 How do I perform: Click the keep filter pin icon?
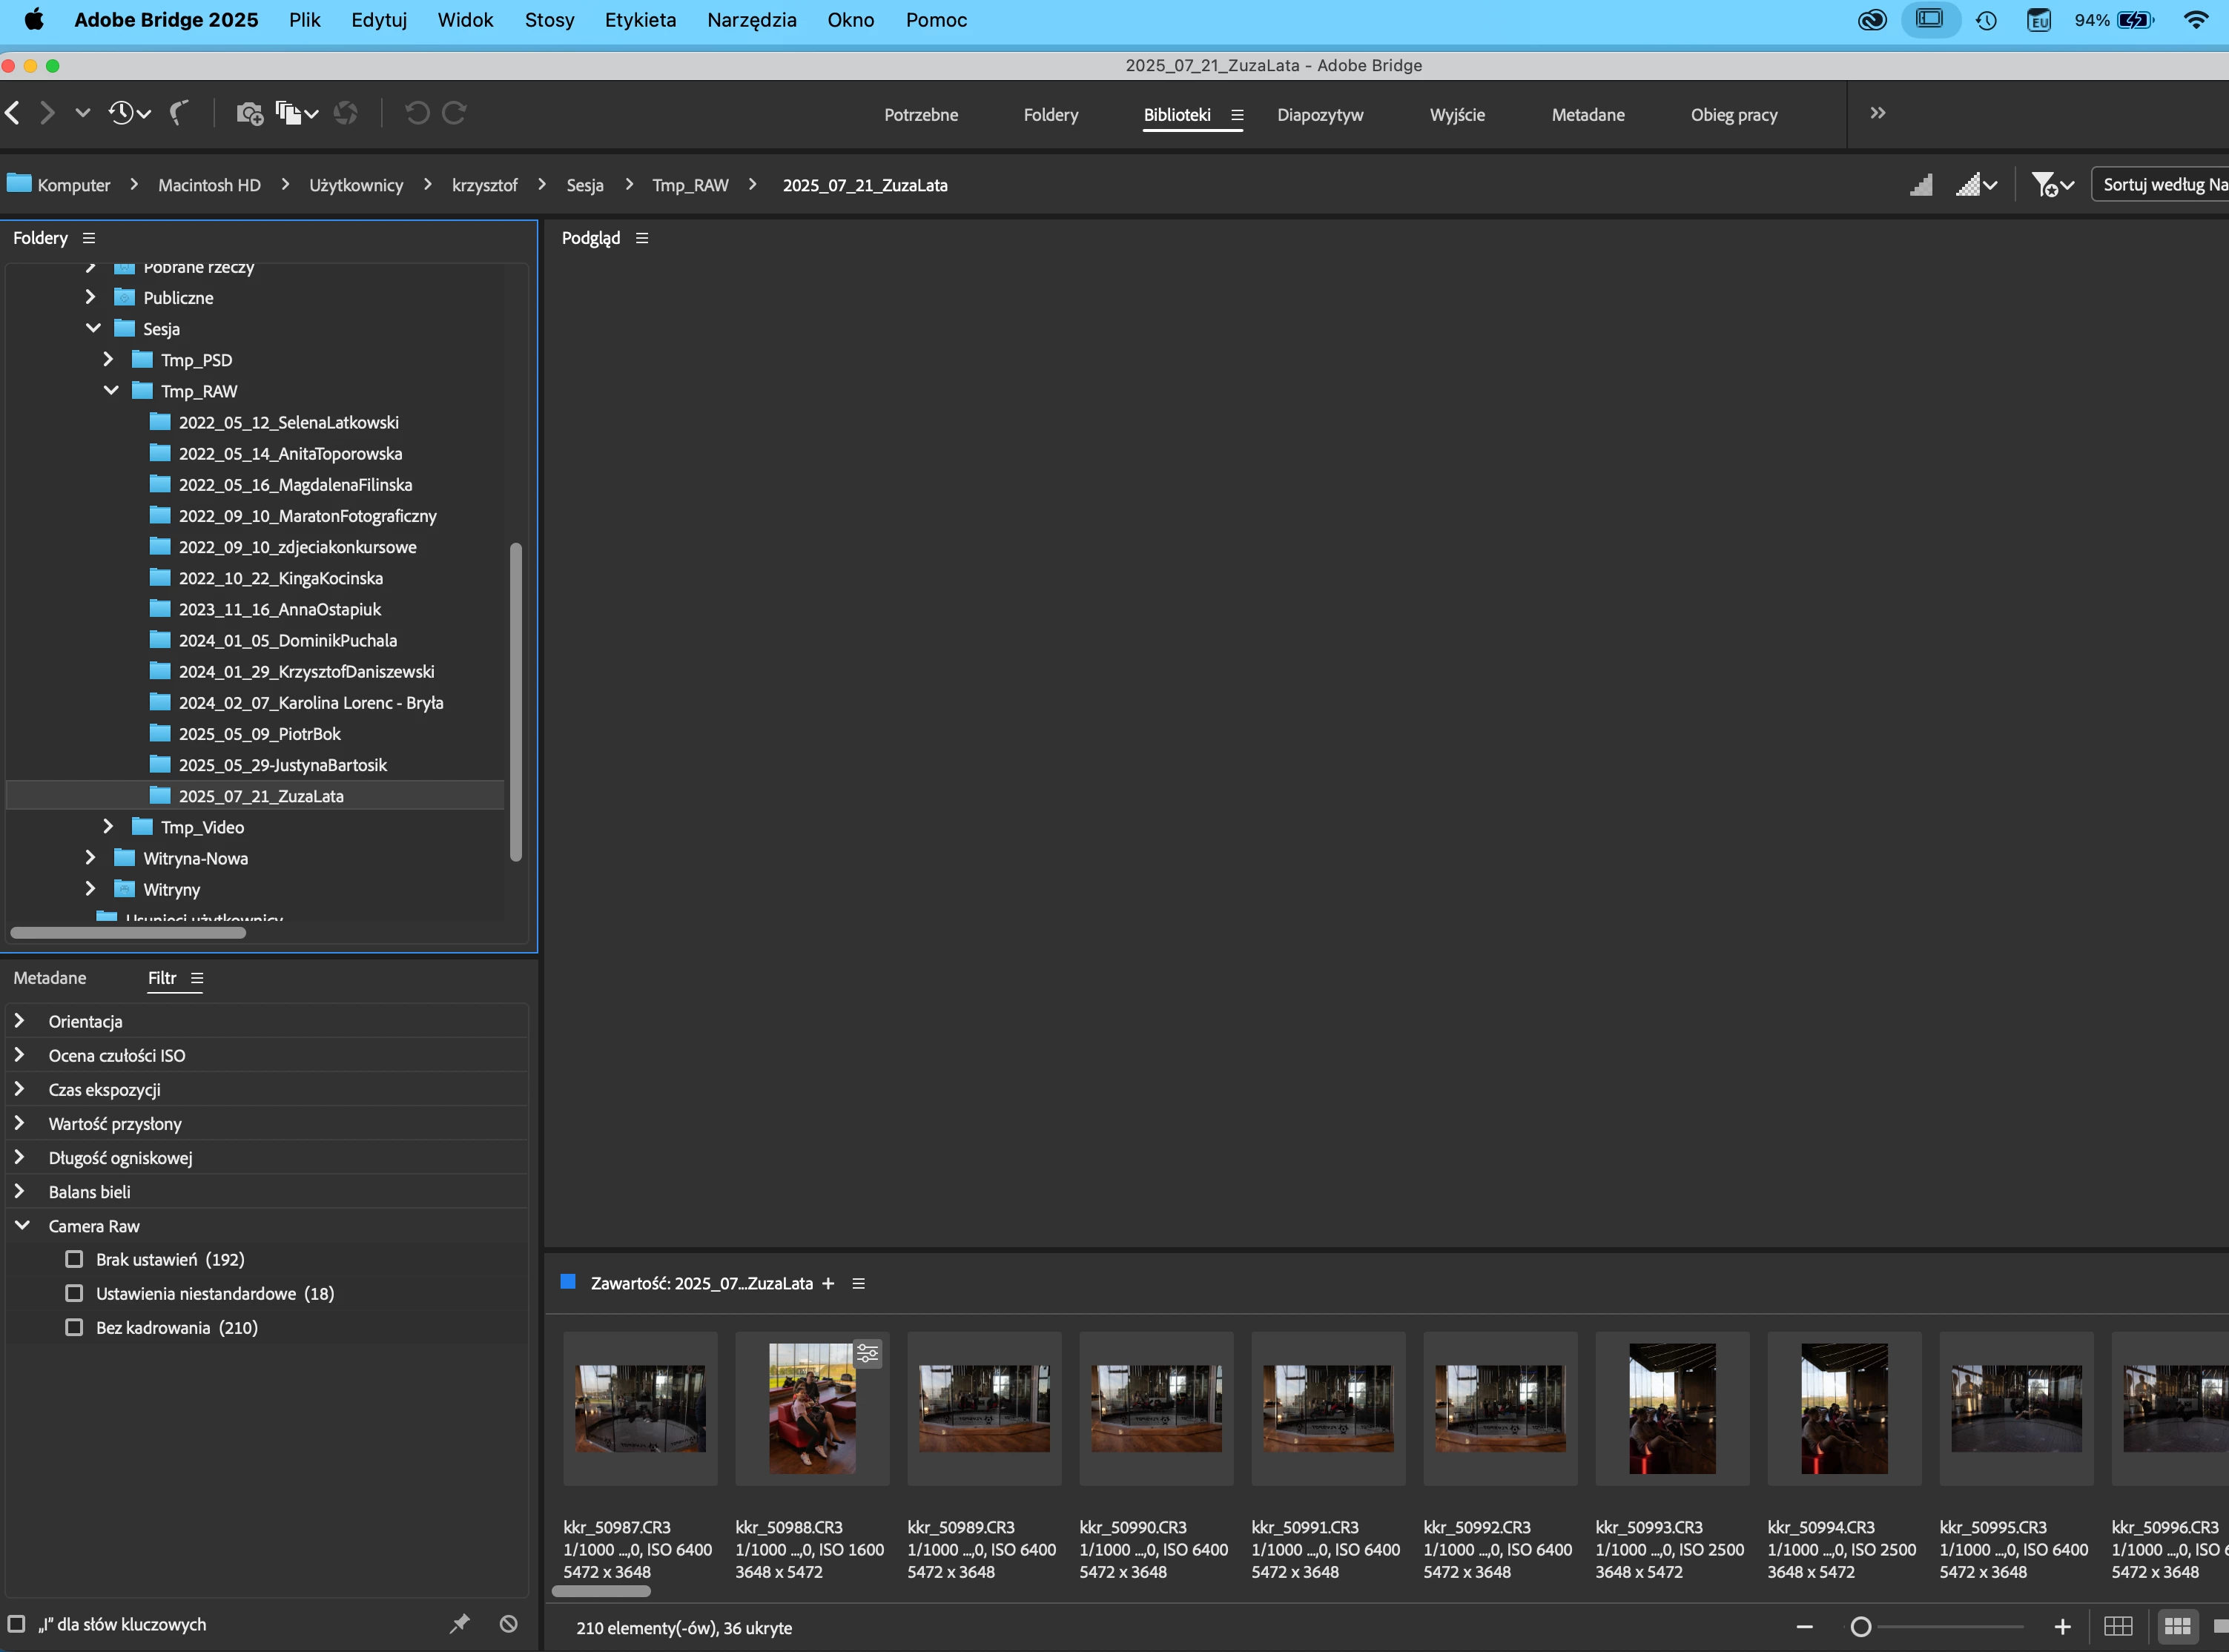pyautogui.click(x=459, y=1624)
